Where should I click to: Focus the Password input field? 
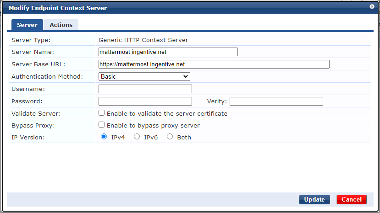[145, 101]
